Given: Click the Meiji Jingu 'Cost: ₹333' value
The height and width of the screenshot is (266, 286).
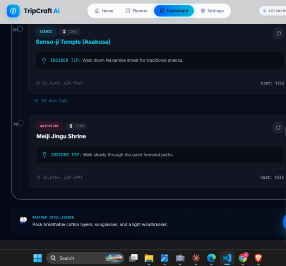Looking at the screenshot, I should point(272,177).
